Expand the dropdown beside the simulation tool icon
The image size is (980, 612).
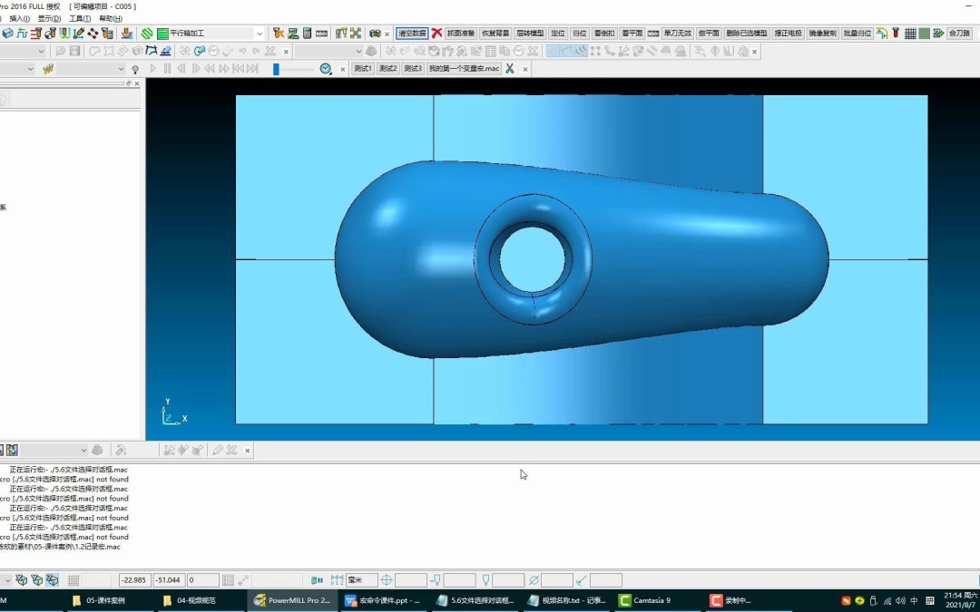(x=121, y=69)
